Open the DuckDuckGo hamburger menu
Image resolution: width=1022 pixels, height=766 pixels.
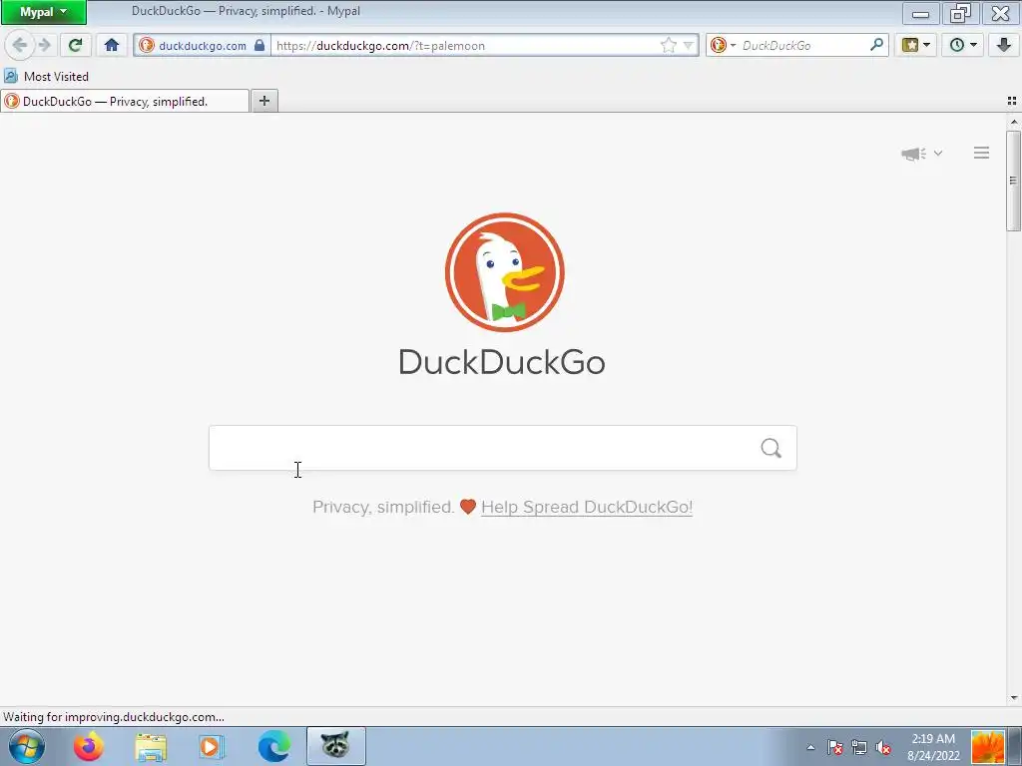[981, 153]
